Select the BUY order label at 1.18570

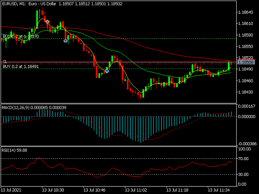click(x=21, y=36)
